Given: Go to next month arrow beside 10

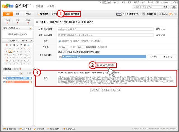Looking at the screenshot, I should click(27, 41).
